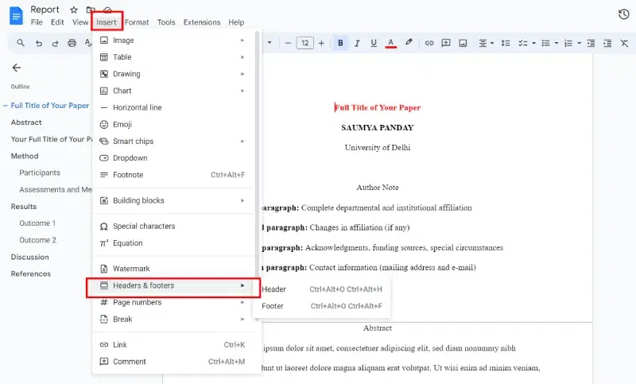Image resolution: width=636 pixels, height=384 pixels.
Task: Open the bulleted list dropdown
Action: 549,43
